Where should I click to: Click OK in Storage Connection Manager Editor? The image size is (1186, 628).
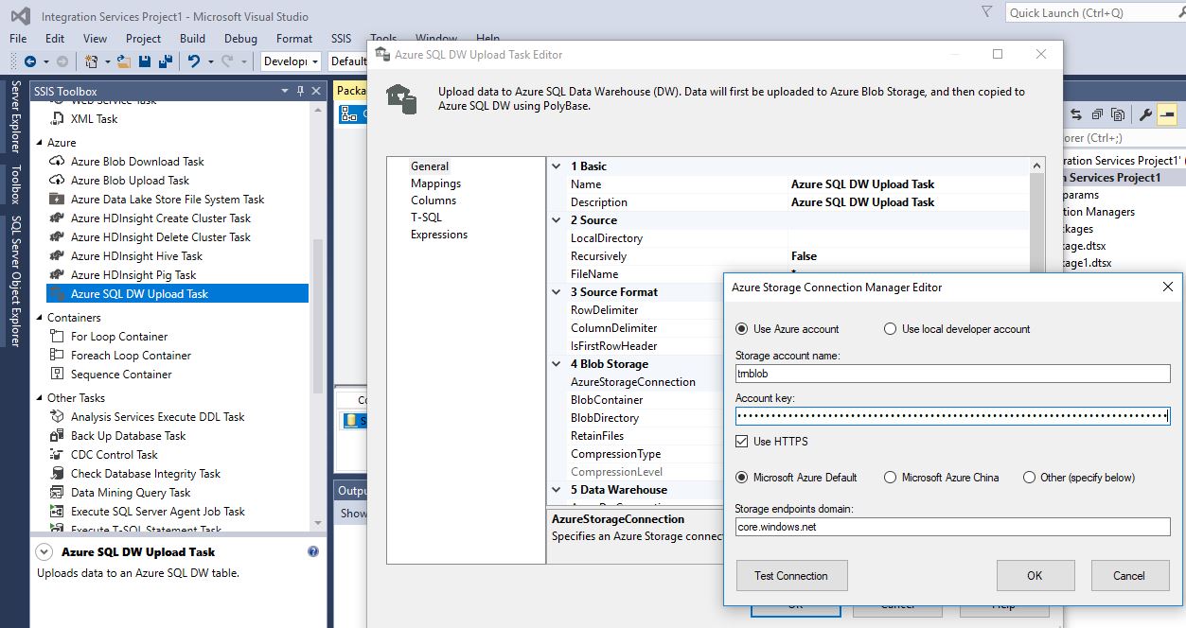click(x=1035, y=575)
